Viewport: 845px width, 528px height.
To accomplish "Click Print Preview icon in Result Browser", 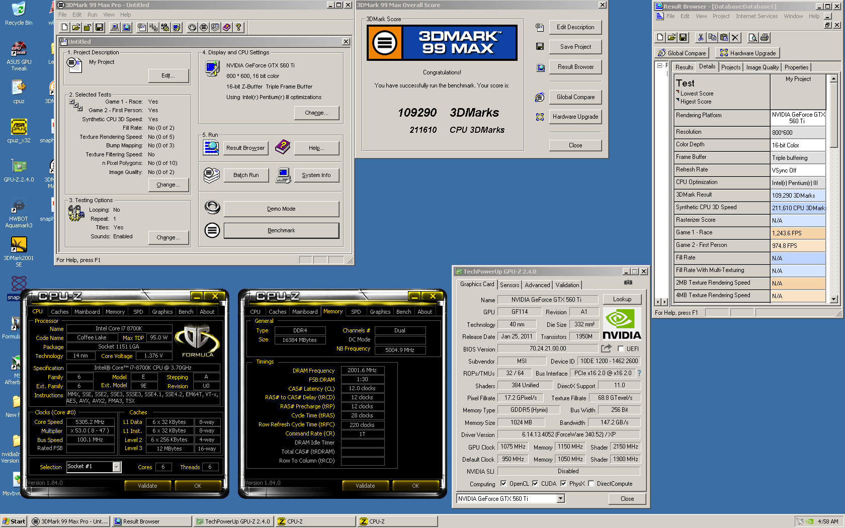I will (752, 37).
